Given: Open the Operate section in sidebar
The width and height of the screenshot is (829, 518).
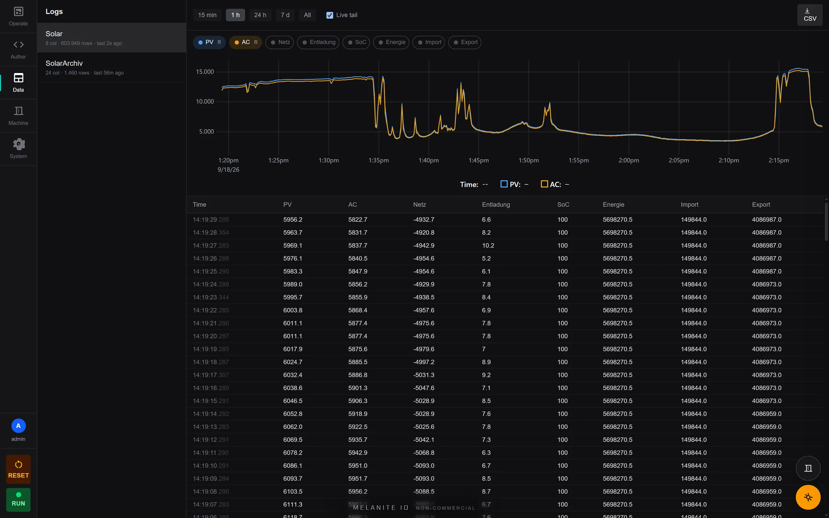Looking at the screenshot, I should coord(18,17).
